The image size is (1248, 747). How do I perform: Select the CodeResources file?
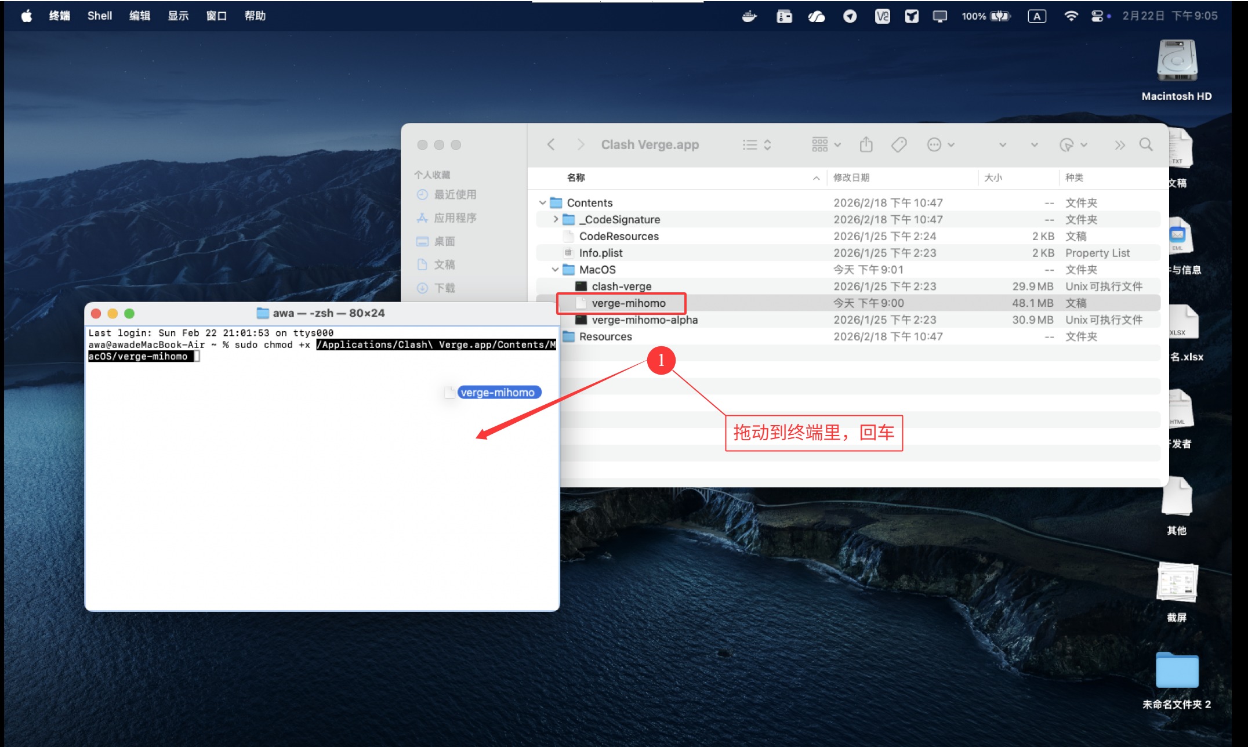coord(848,236)
